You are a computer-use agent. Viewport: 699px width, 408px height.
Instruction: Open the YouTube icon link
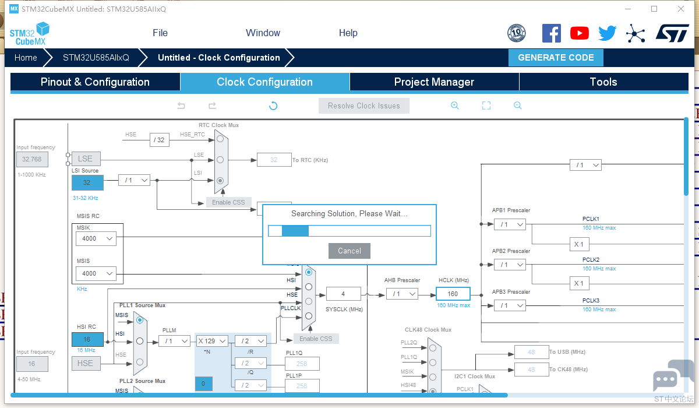coord(579,33)
